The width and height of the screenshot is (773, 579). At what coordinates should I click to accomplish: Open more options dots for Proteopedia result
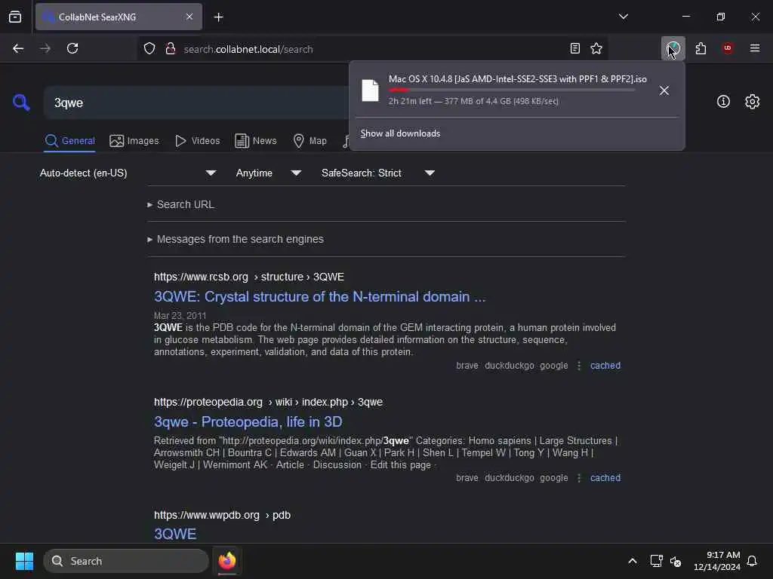pyautogui.click(x=579, y=477)
